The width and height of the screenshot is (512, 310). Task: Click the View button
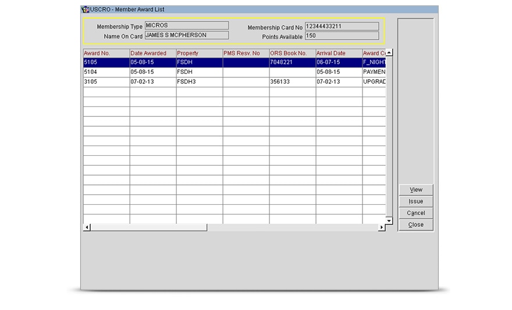point(416,190)
